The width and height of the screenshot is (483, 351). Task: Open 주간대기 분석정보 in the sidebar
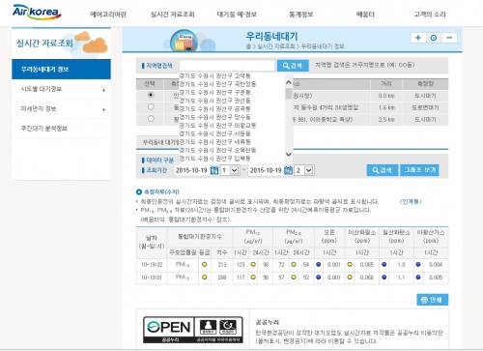coord(44,129)
